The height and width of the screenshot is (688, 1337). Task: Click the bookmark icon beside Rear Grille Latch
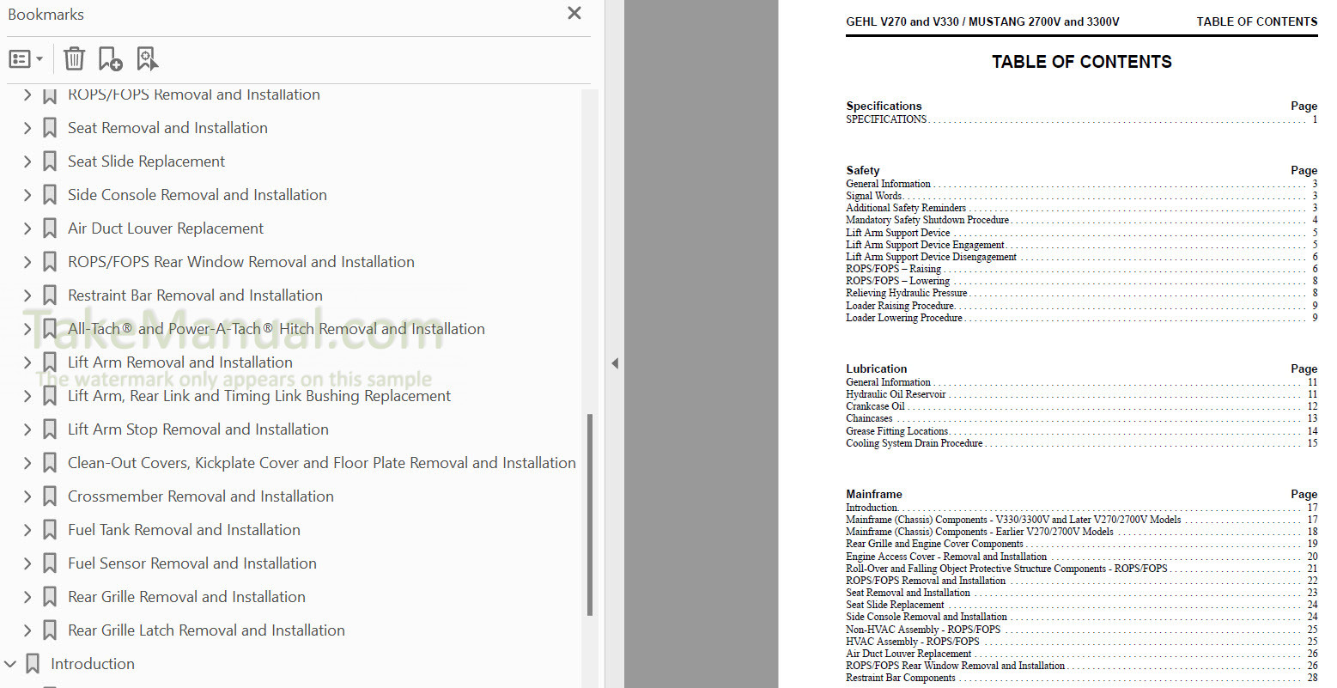tap(50, 630)
